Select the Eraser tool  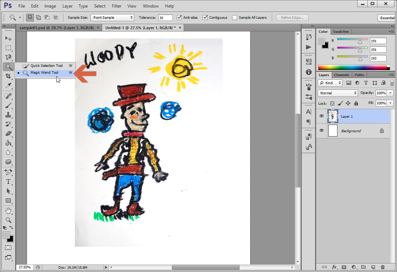8,134
